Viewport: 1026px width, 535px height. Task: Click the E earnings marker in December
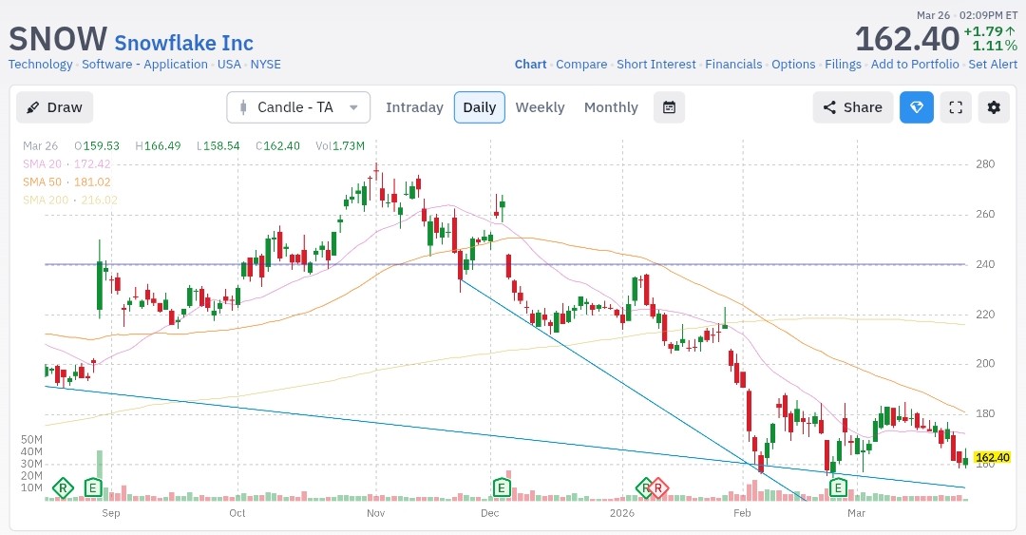tap(502, 487)
